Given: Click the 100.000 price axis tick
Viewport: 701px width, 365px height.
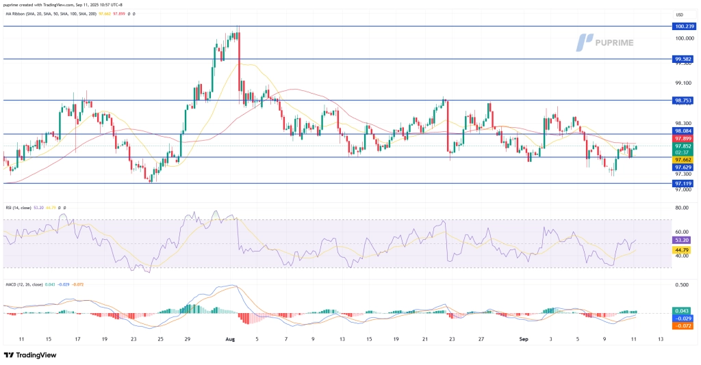Looking at the screenshot, I should pos(685,38).
